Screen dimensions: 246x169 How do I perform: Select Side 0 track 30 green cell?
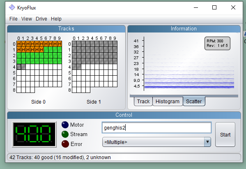click(x=19, y=61)
